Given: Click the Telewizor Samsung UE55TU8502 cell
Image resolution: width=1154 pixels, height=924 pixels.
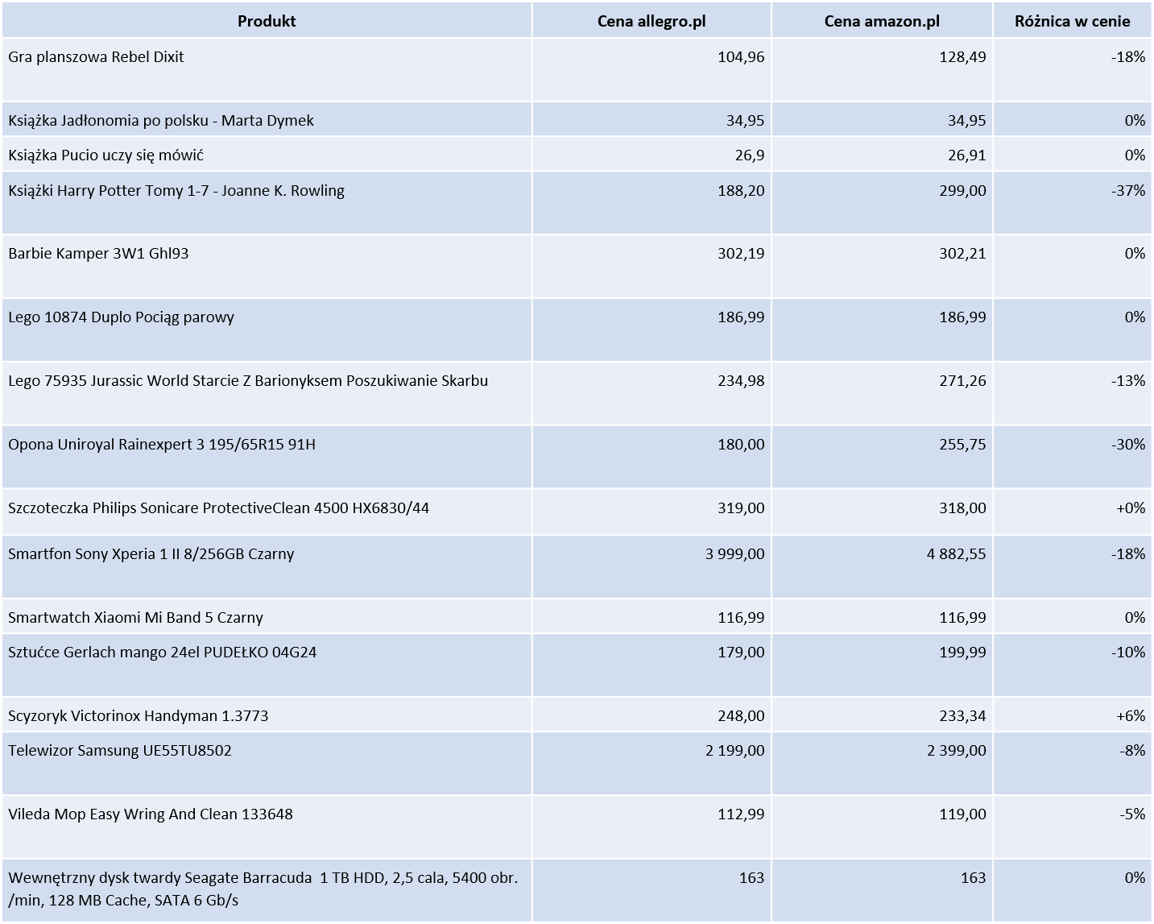Looking at the screenshot, I should [120, 751].
